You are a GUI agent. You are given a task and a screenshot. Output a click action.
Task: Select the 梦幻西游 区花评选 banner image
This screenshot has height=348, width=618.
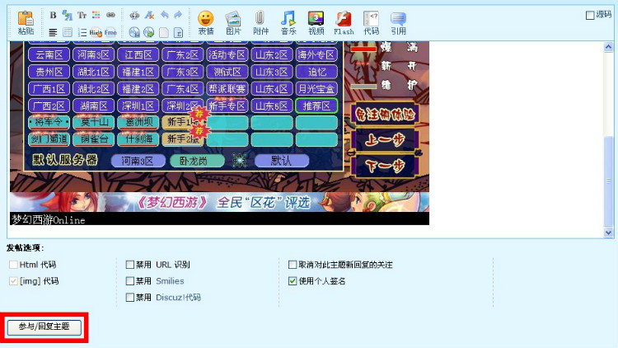click(x=219, y=202)
